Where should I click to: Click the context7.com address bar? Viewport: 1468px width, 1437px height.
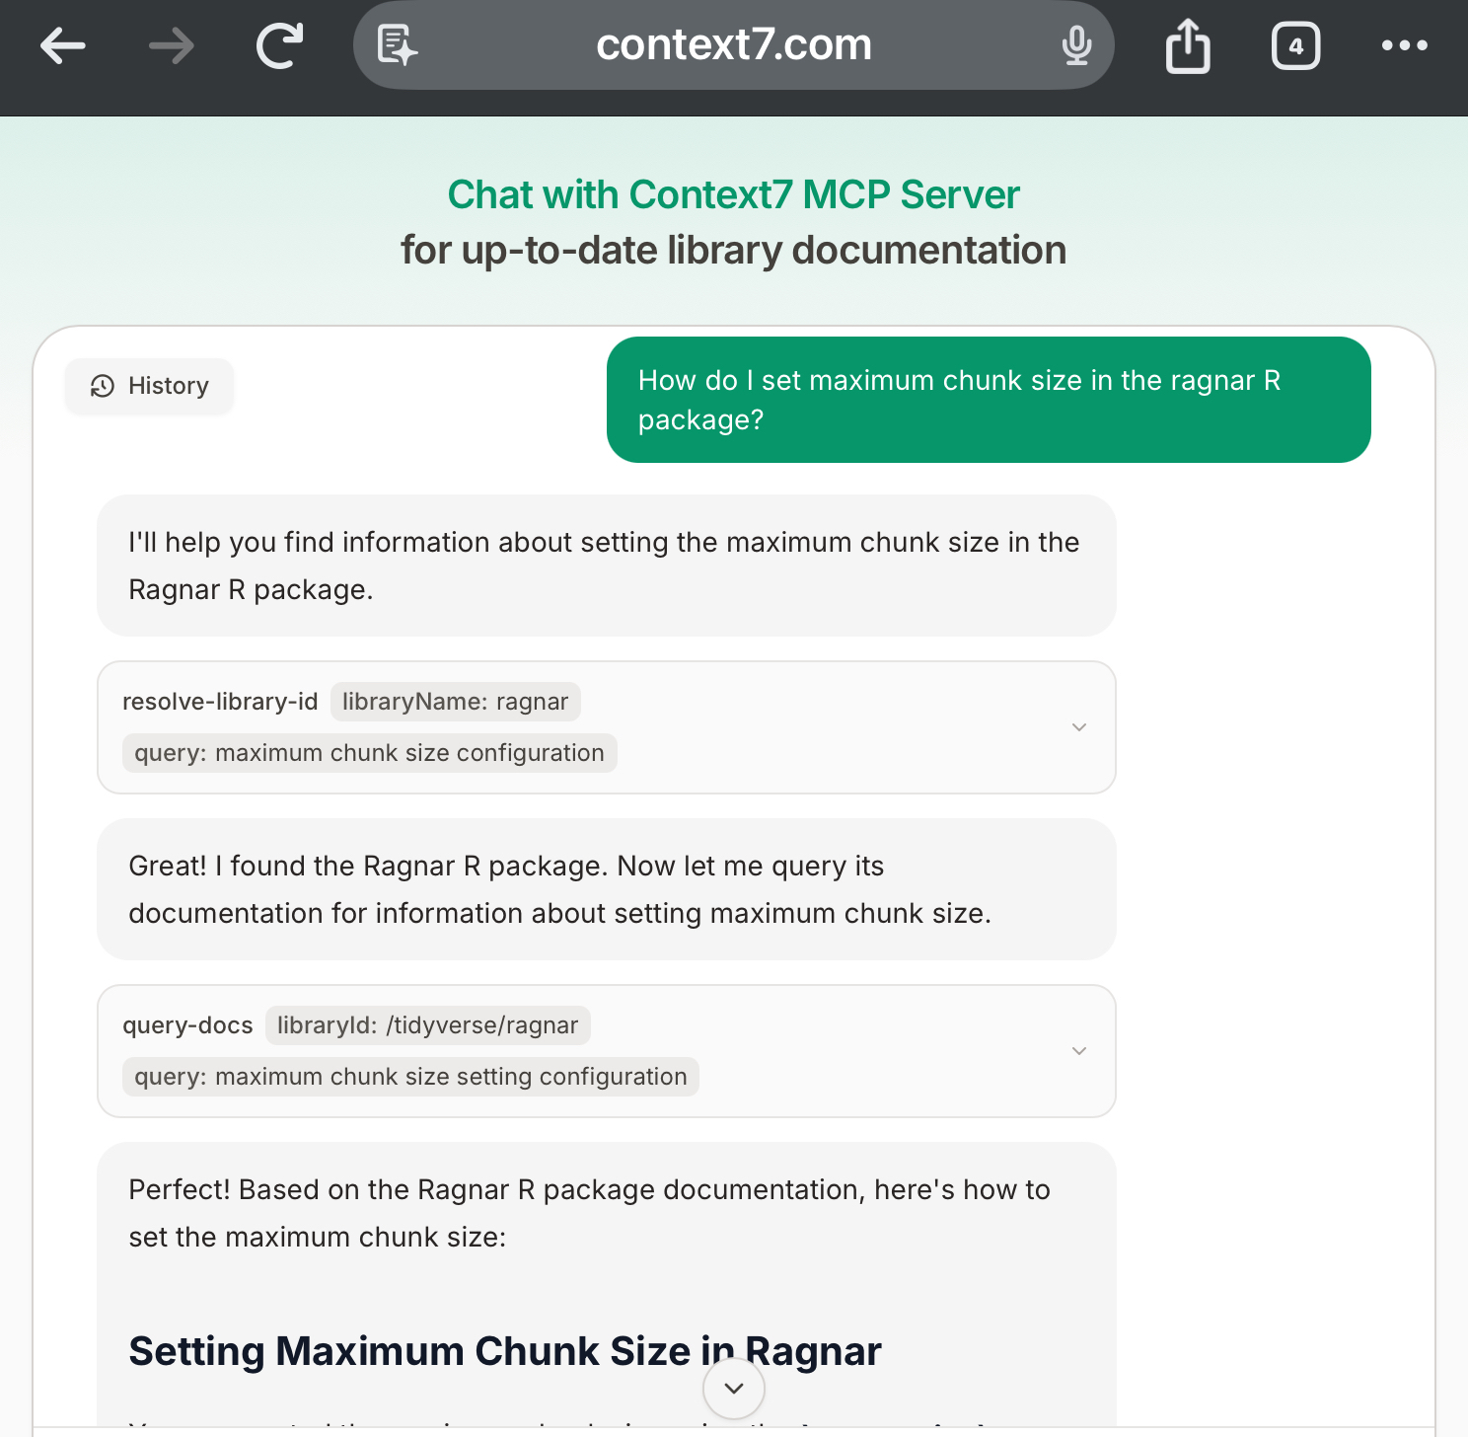click(734, 45)
